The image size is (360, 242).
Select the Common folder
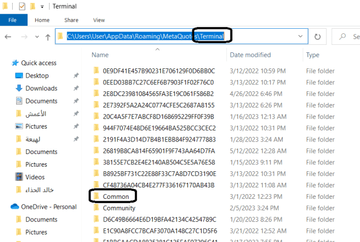click(116, 197)
